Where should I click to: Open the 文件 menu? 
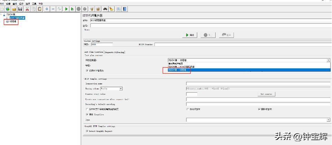[2, 4]
